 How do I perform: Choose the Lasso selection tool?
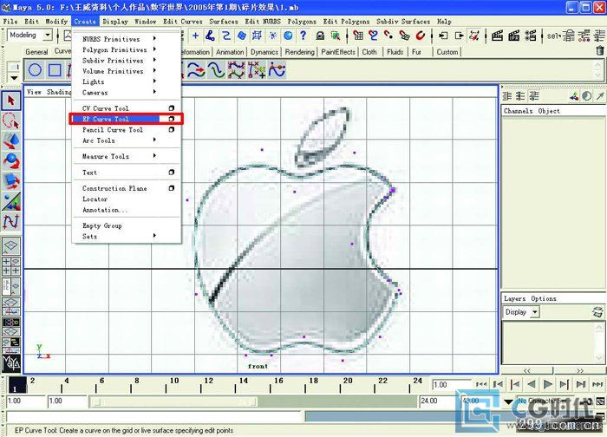click(x=10, y=121)
